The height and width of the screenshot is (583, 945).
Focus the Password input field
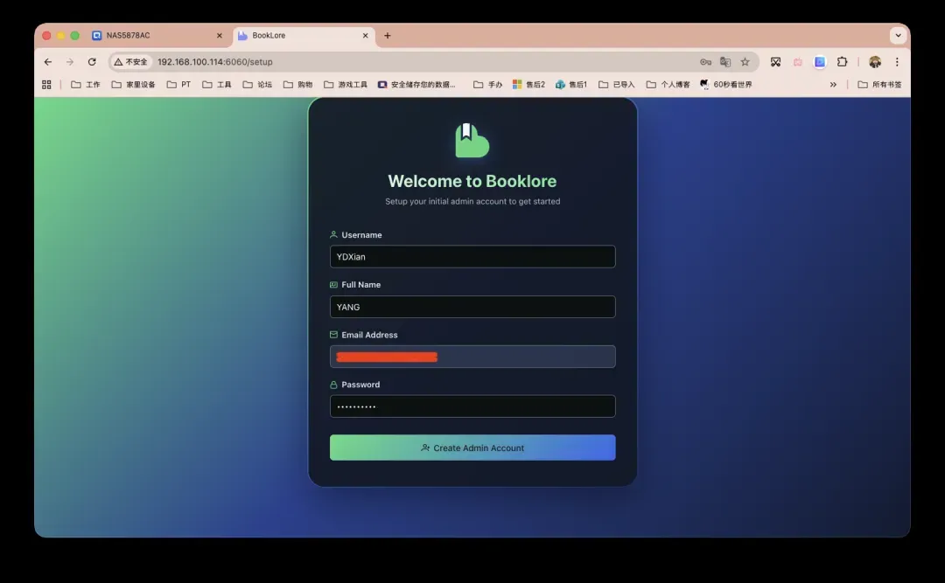(472, 406)
